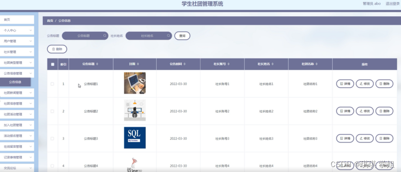Check the checkbox for row 3
Screen dimensions: 401x172
point(52,138)
